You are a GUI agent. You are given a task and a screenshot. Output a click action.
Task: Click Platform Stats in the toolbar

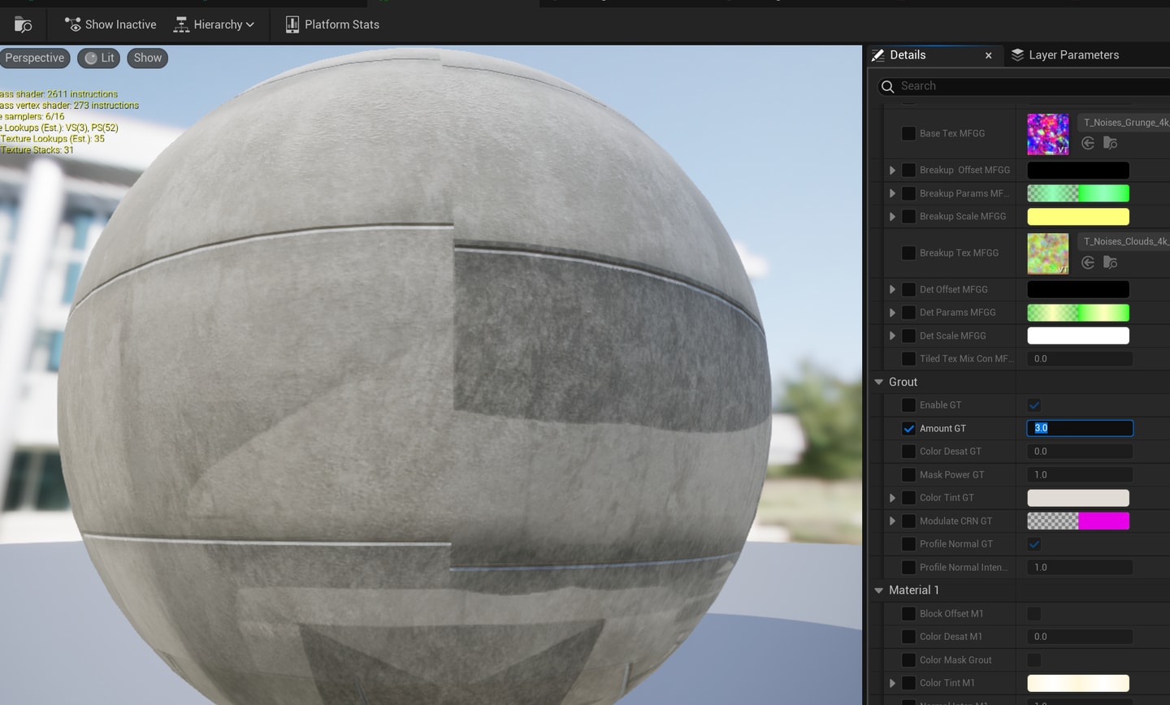pyautogui.click(x=332, y=24)
